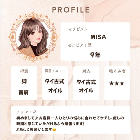Select the therapist name MISA
Screen dimensions: 140x140
tap(98, 37)
